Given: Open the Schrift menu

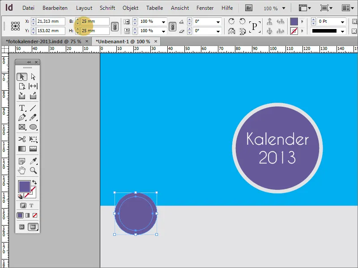Looking at the screenshot, I should [107, 8].
